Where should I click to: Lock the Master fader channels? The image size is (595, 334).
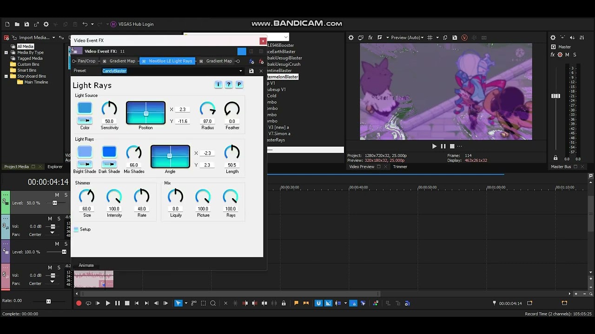(x=555, y=158)
